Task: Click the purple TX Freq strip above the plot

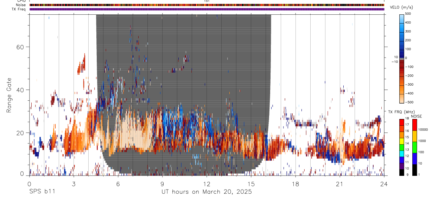Action: click(x=207, y=9)
